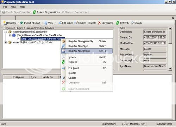
Task: Open the Register dropdown arrow
Action: pyautogui.click(x=18, y=23)
